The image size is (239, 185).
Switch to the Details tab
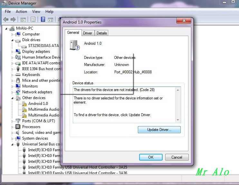click(x=101, y=33)
